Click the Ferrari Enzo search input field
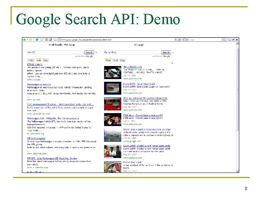 coord(132,53)
